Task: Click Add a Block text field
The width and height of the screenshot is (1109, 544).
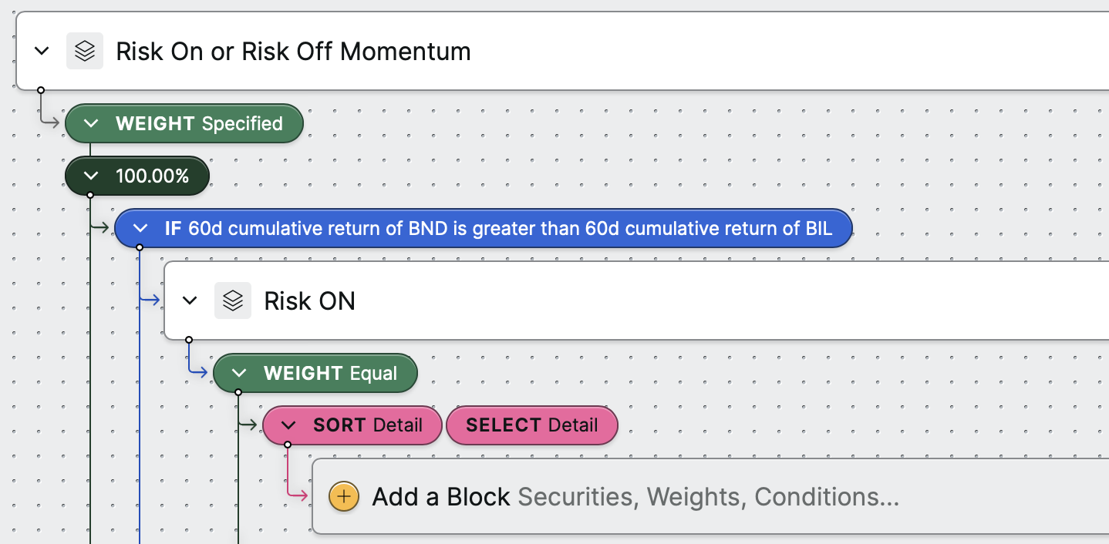Action: tap(710, 497)
